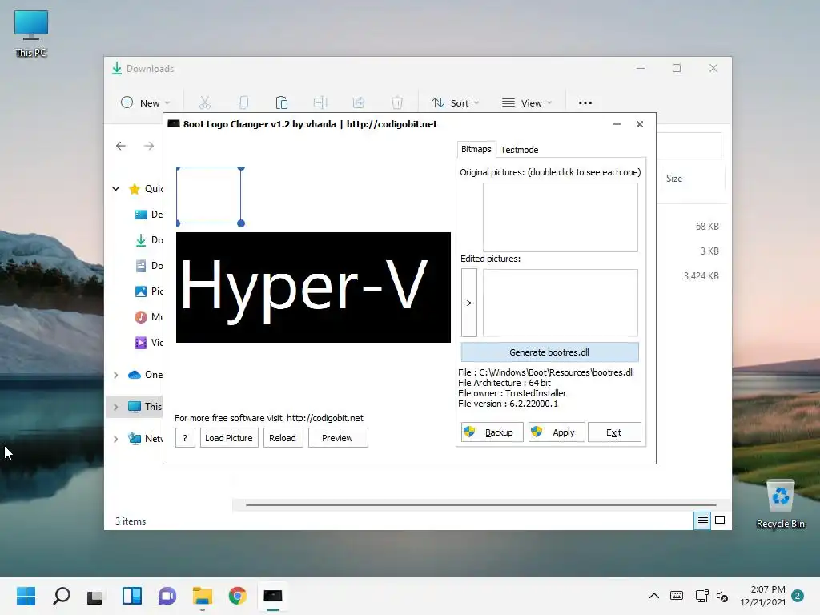Go forward with the Explorer forward arrow
Viewport: 820px width, 615px height.
pyautogui.click(x=149, y=146)
